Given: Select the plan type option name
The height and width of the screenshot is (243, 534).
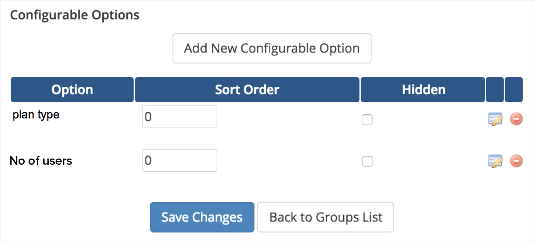Looking at the screenshot, I should click(x=36, y=115).
